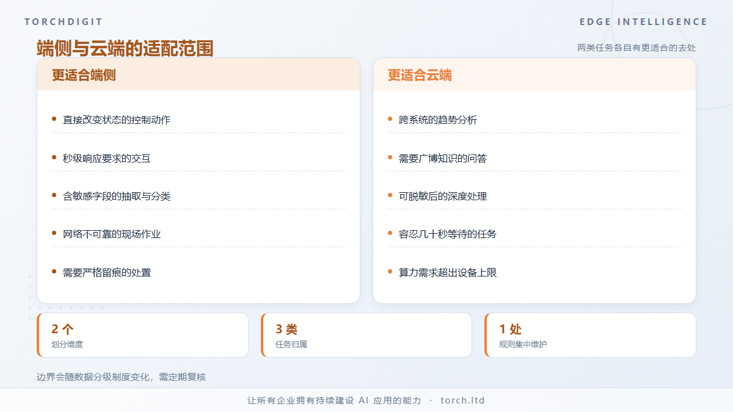Click the item 容忍几十秒等待的任务
Image resolution: width=733 pixels, height=412 pixels.
[448, 234]
